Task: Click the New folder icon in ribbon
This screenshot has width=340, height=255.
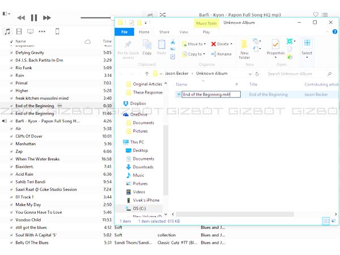Action: pyautogui.click(x=244, y=49)
